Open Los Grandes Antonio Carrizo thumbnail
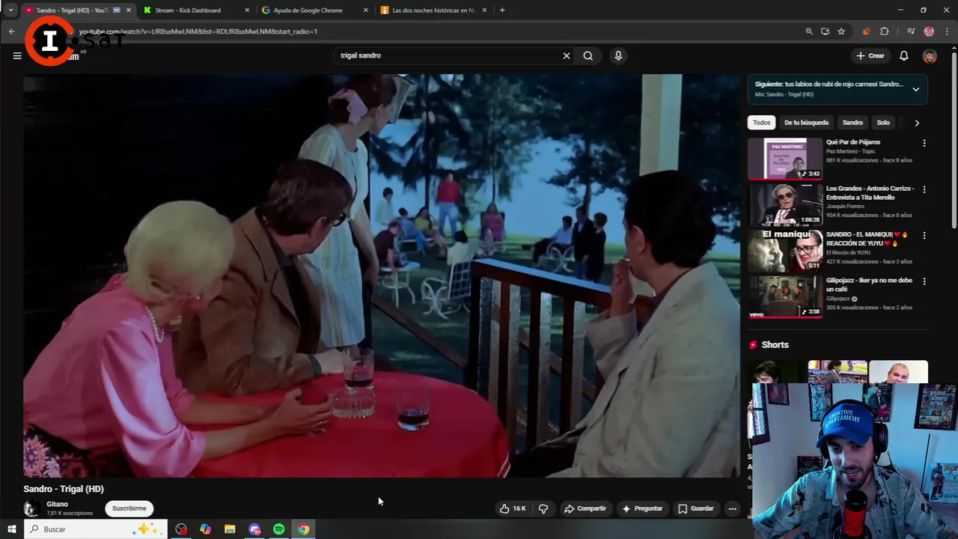The height and width of the screenshot is (539, 958). tap(785, 205)
